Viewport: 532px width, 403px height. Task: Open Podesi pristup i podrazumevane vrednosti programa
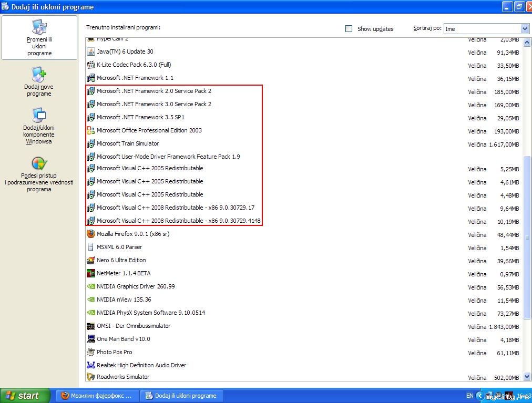click(39, 174)
